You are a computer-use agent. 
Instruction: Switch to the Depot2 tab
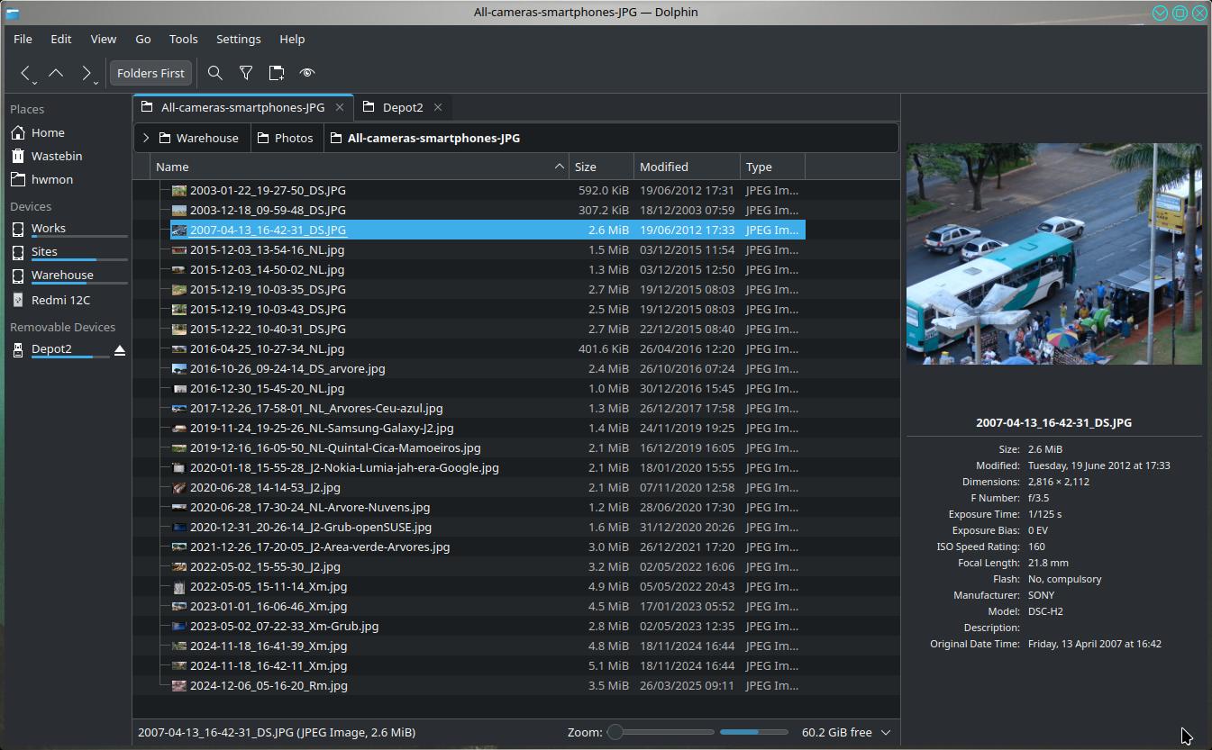[402, 107]
